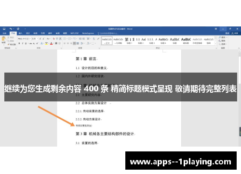Click the sign-in button beside Share
The image size is (241, 174).
pos(227,33)
